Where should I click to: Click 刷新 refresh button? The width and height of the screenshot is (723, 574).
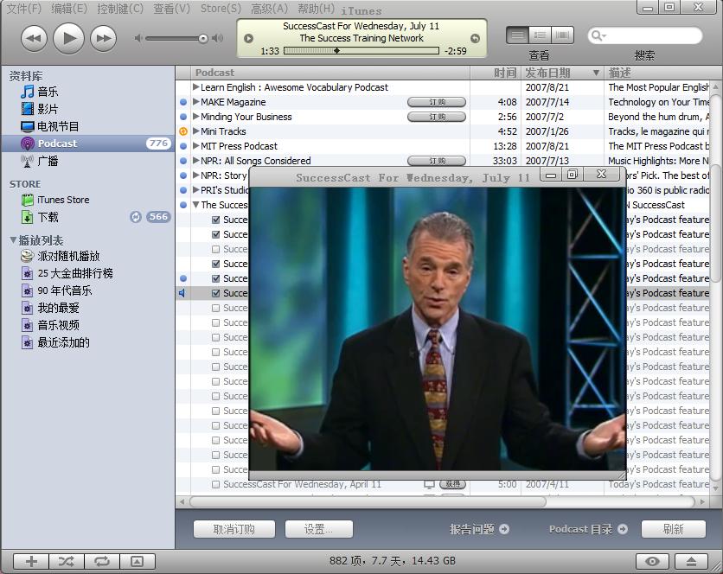coord(673,529)
